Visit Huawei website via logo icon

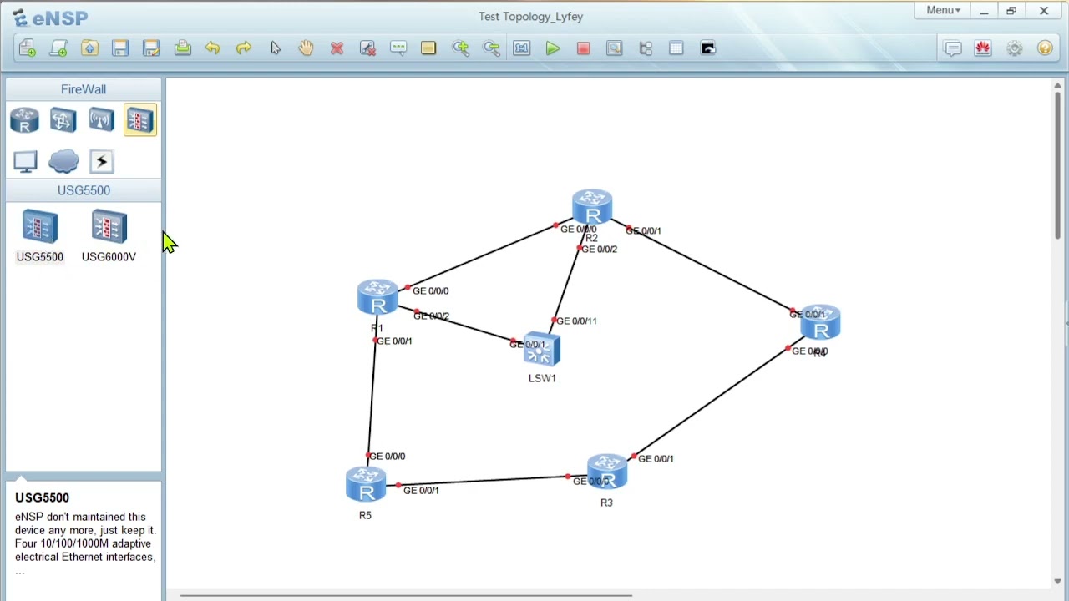tap(983, 48)
